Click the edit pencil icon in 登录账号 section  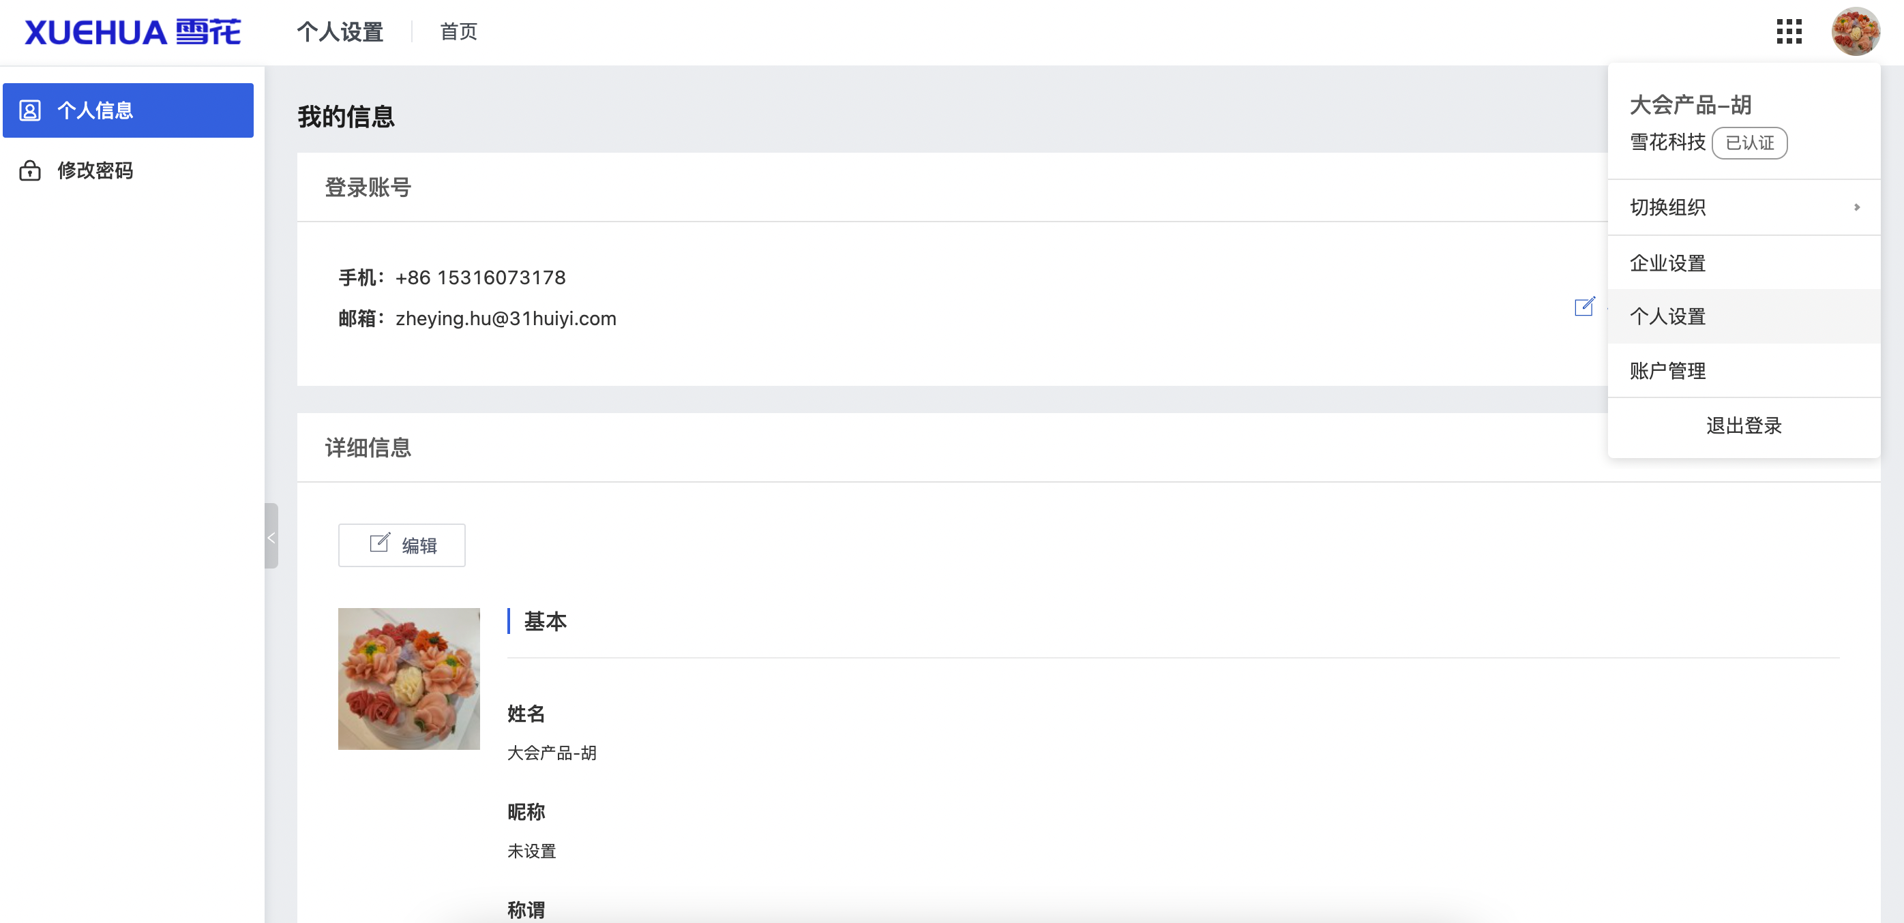click(x=1584, y=307)
